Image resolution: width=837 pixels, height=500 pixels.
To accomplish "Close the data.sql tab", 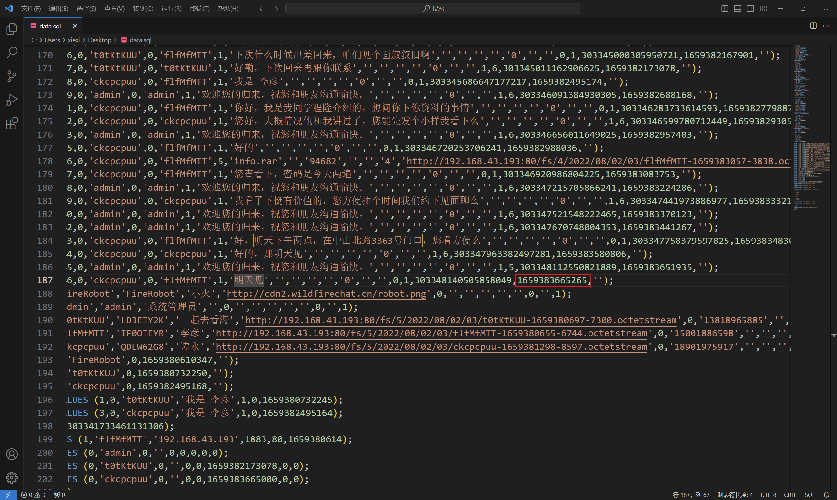I will click(x=75, y=26).
